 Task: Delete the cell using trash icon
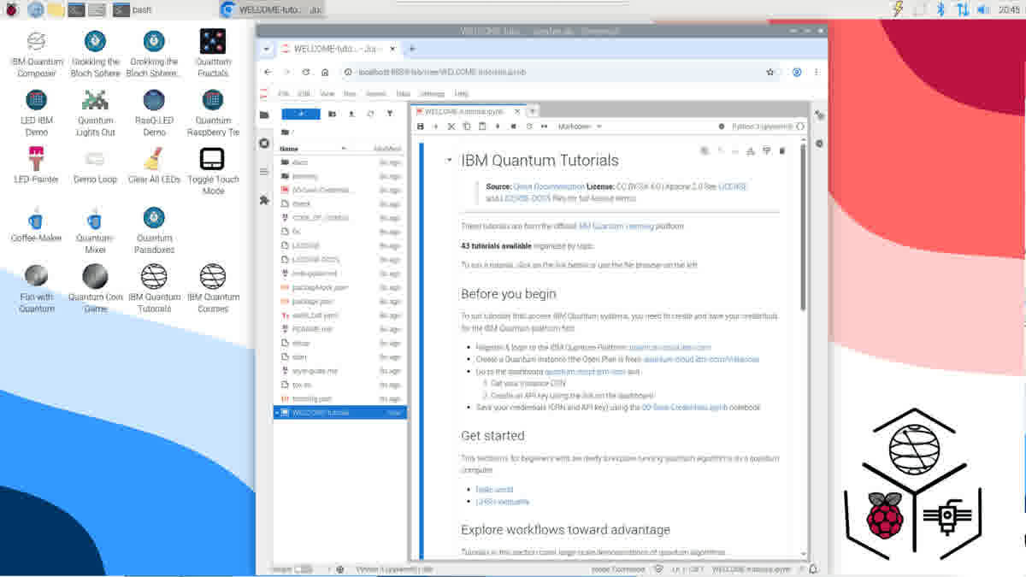coord(781,151)
